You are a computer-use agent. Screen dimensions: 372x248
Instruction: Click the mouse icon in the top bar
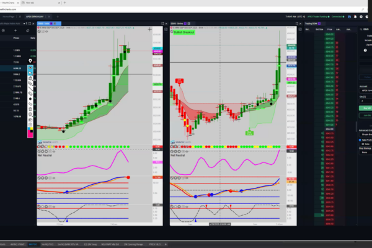(x=367, y=17)
